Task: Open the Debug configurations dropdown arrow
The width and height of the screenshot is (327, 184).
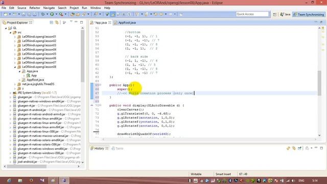Action: click(47, 14)
